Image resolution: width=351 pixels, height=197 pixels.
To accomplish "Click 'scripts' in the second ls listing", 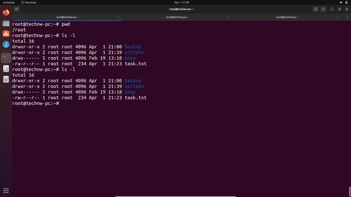I will point(134,86).
